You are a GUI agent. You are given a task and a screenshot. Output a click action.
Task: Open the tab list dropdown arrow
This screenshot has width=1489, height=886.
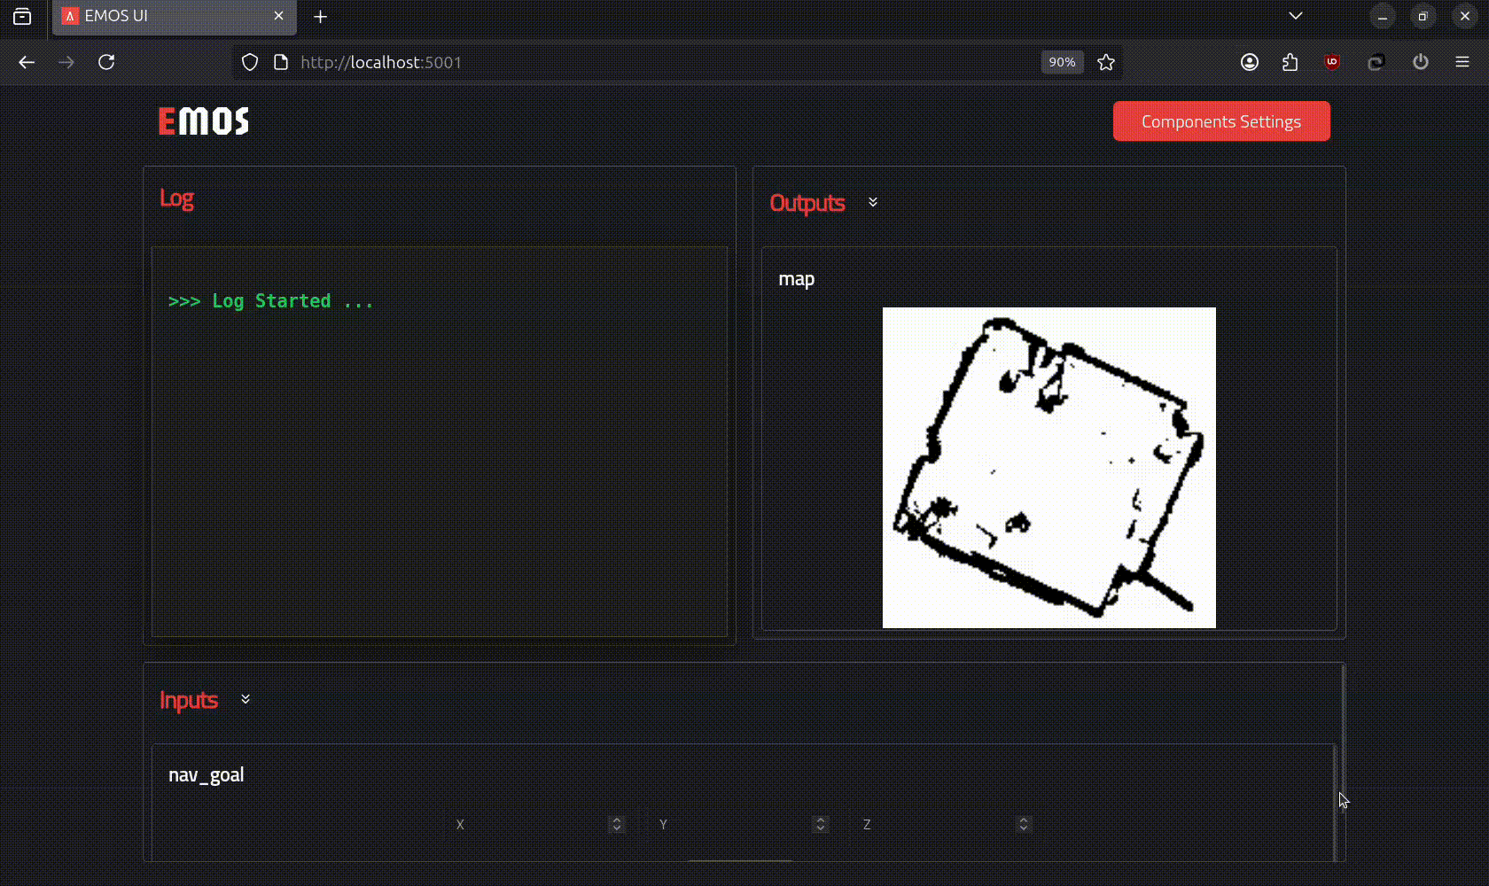(1296, 15)
